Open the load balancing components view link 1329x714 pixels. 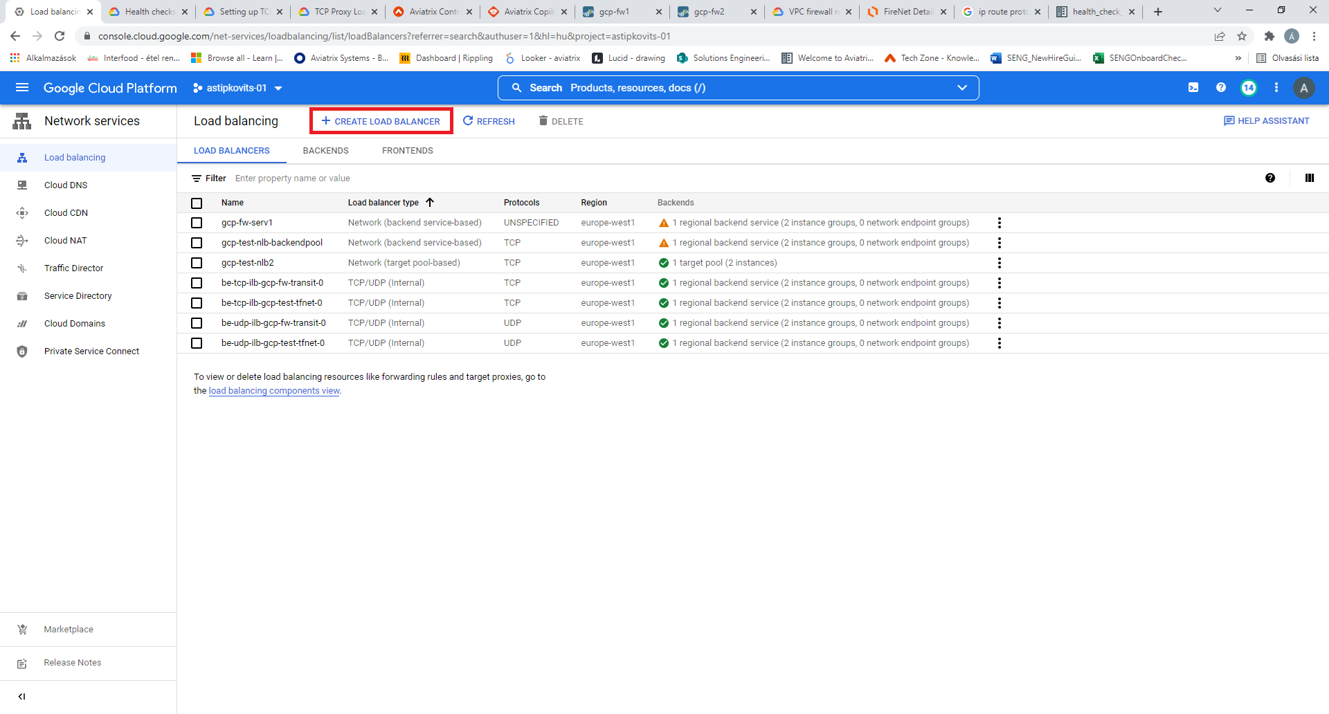point(274,391)
